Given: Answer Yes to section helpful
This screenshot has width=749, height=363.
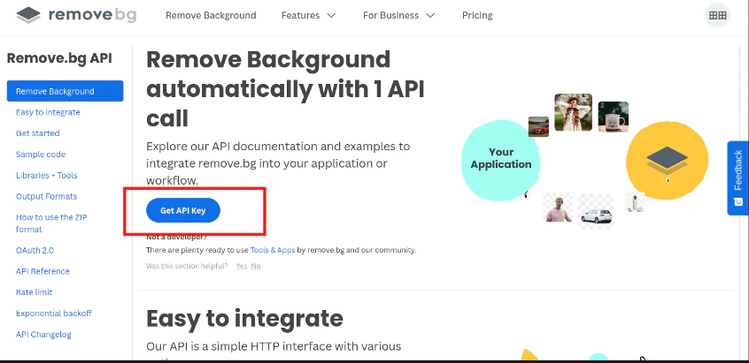Looking at the screenshot, I should click(x=241, y=266).
